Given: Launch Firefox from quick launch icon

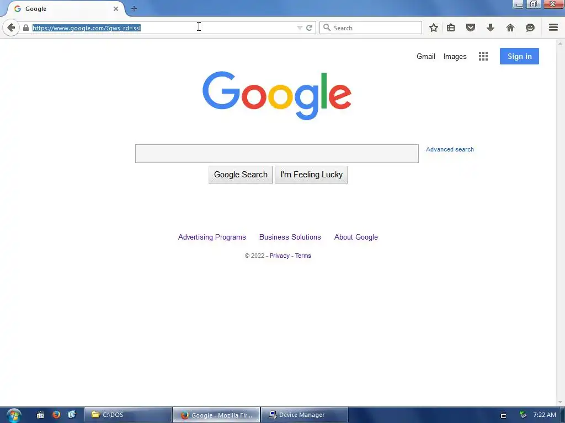Looking at the screenshot, I should click(56, 415).
